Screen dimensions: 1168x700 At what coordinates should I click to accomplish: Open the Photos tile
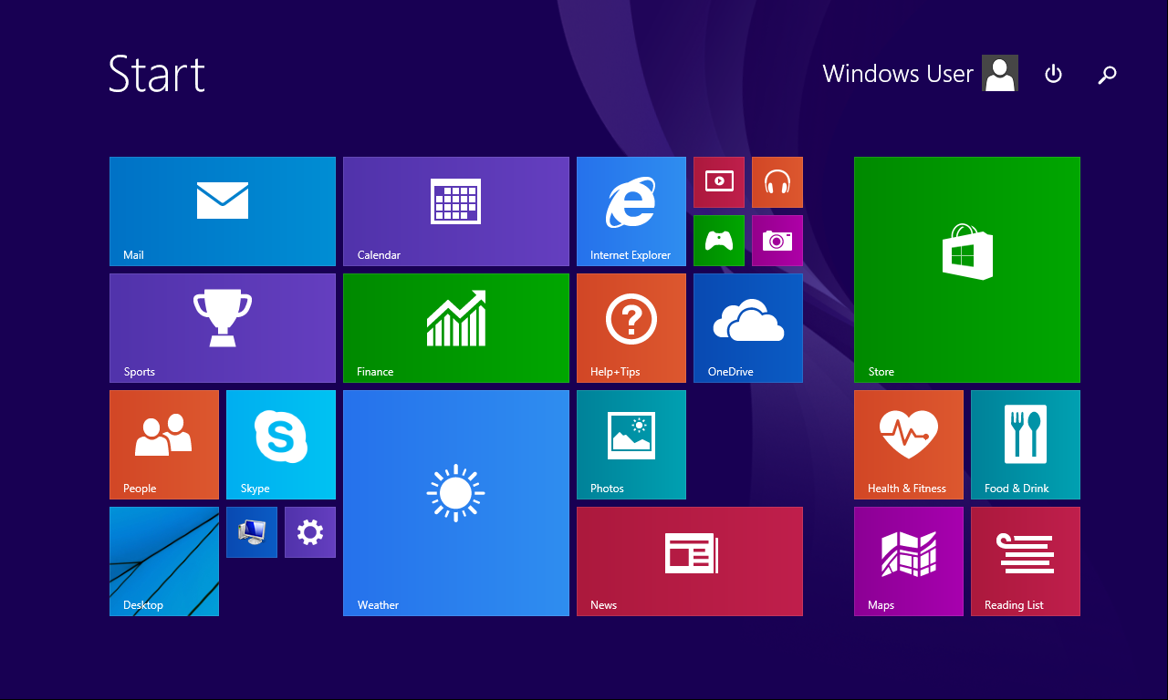click(x=631, y=445)
